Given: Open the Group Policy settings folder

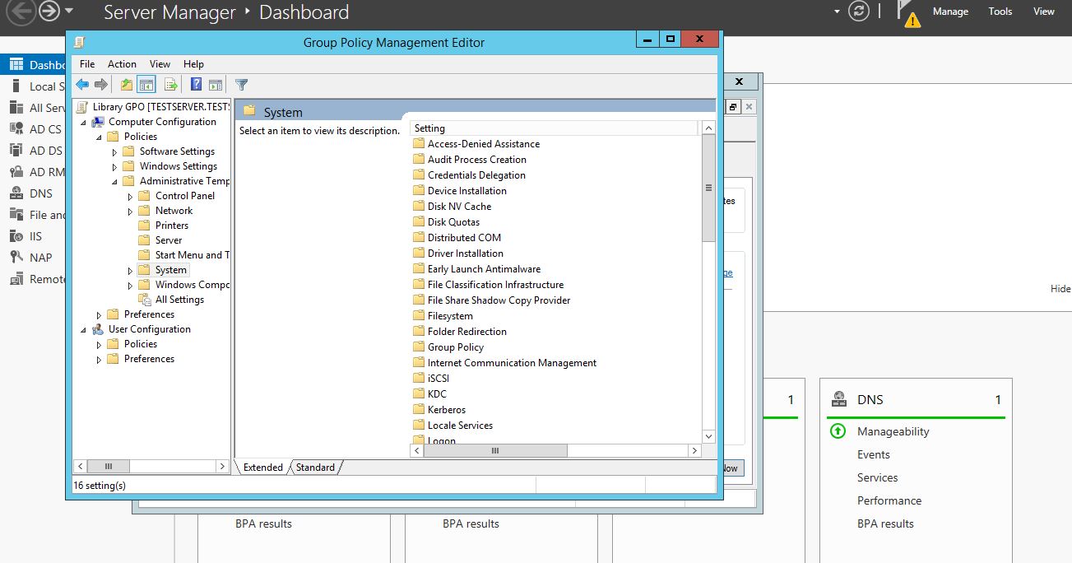Looking at the screenshot, I should [x=456, y=347].
